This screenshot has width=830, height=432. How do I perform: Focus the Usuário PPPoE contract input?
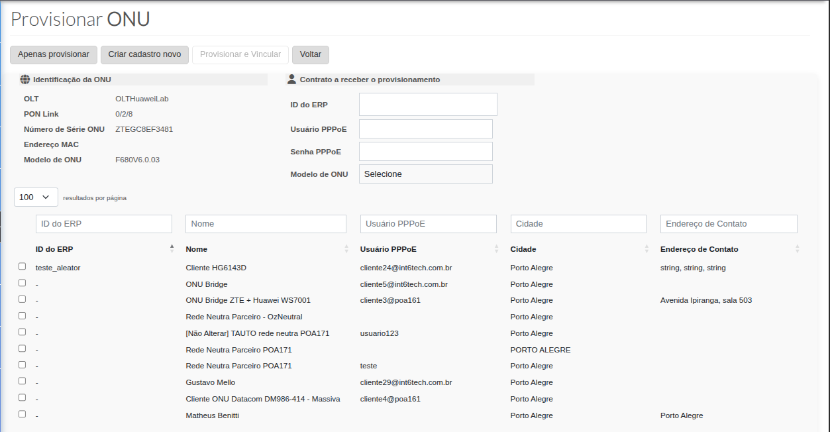[x=426, y=129]
